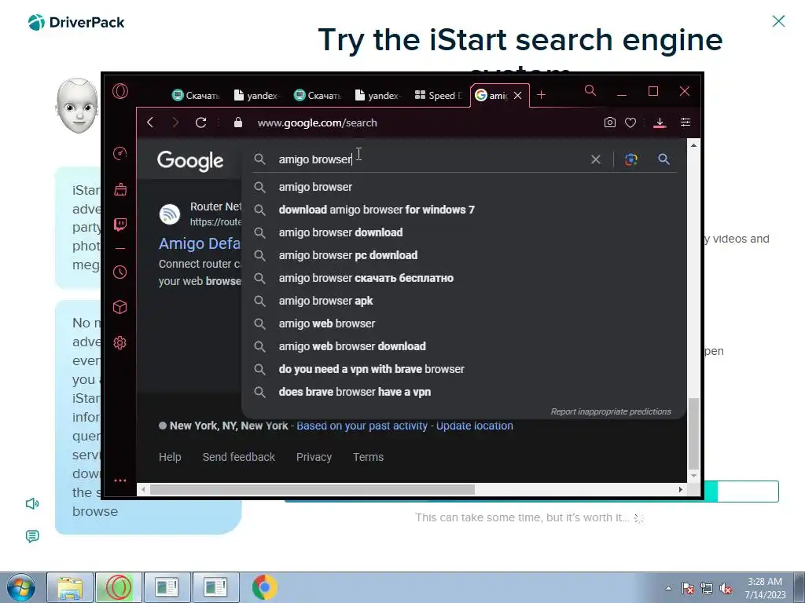Screen dimensions: 805x603
Task: Click the Google logo
Action: (190, 161)
